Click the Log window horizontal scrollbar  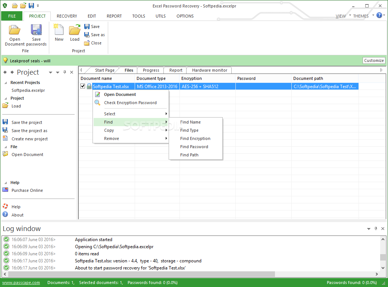click(141, 274)
